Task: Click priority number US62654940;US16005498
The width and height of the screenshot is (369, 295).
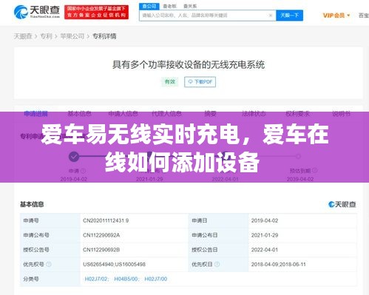Action: pos(114,265)
